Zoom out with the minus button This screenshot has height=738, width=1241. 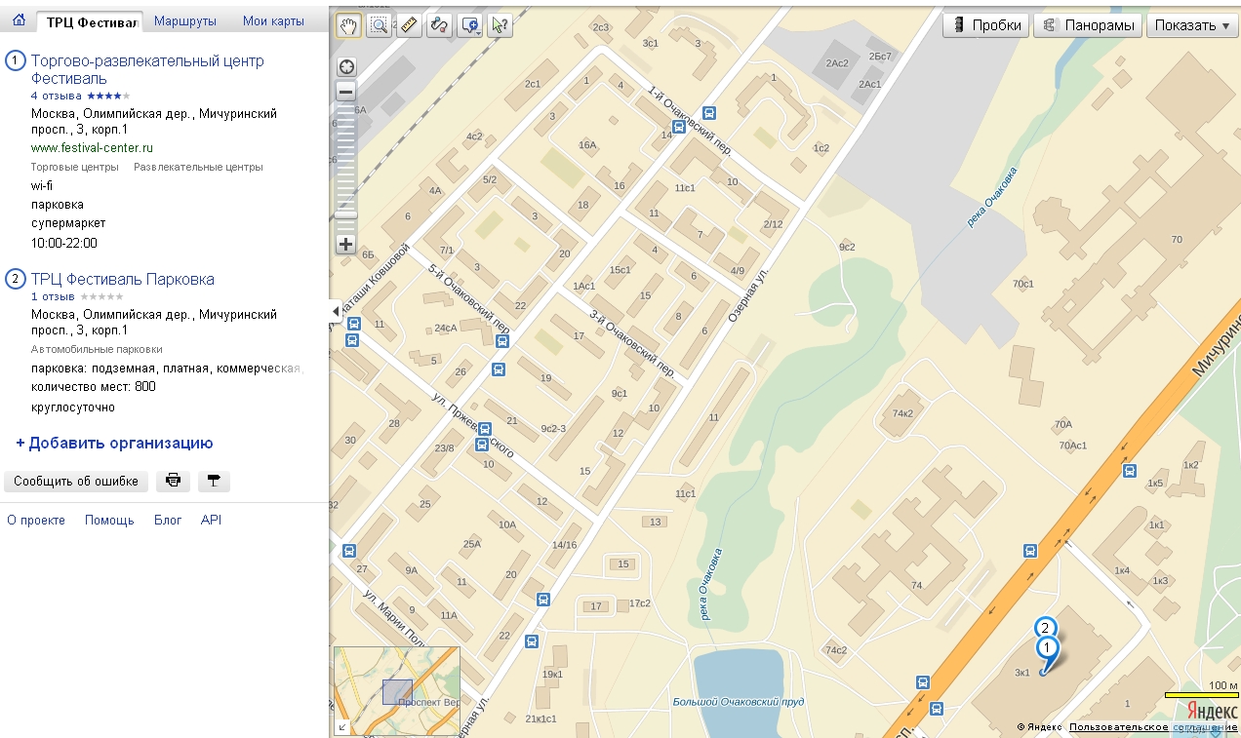(x=345, y=92)
